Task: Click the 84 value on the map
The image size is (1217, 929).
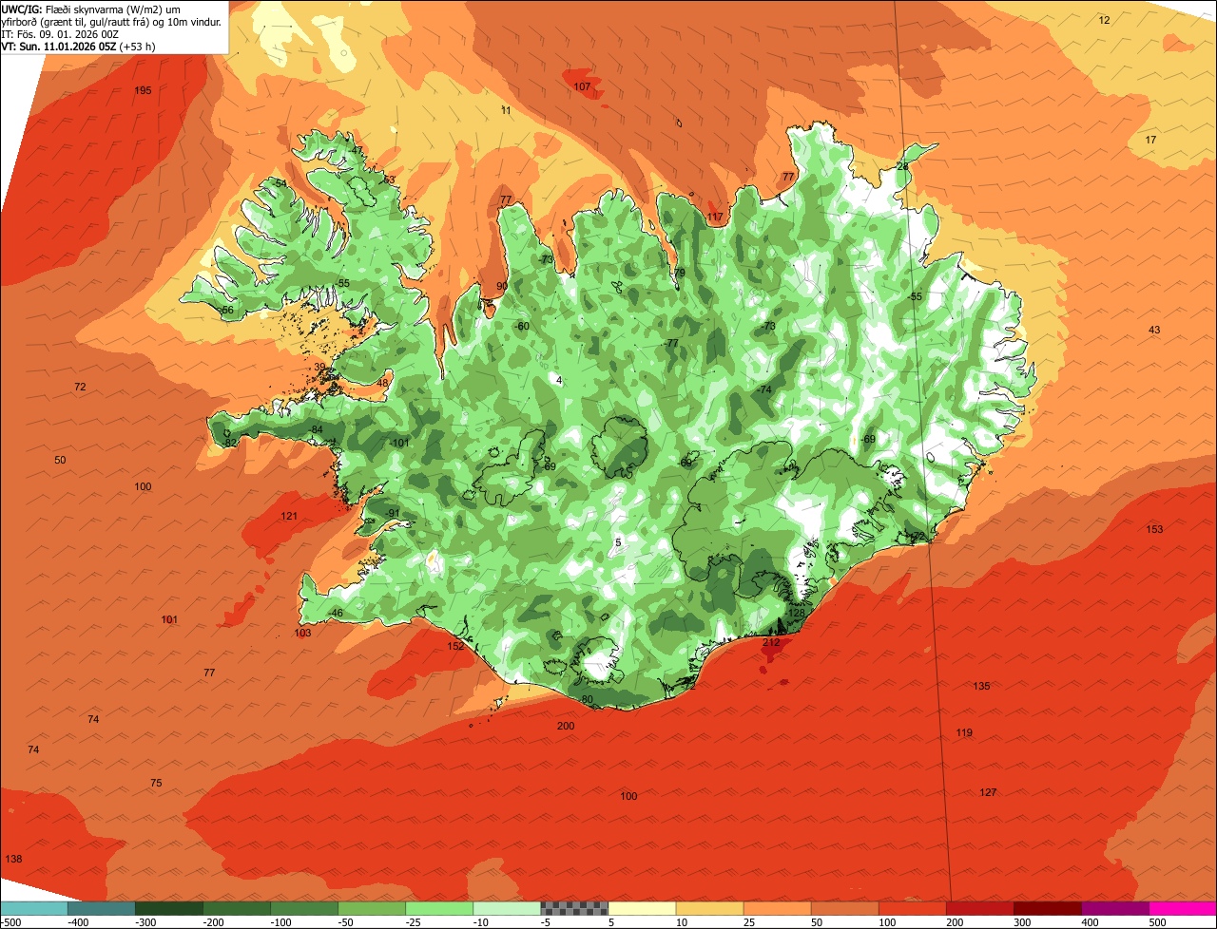Action: pos(318,430)
